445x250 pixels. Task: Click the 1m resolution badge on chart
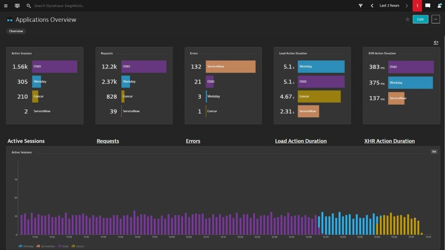click(x=434, y=152)
